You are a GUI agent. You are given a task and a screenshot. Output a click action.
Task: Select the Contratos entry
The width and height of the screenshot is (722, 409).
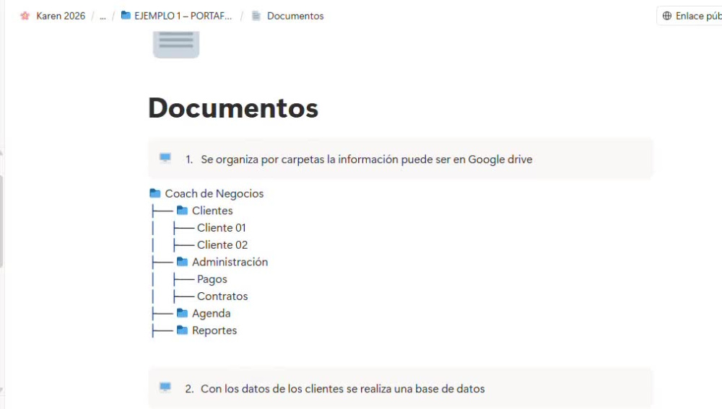(x=222, y=296)
